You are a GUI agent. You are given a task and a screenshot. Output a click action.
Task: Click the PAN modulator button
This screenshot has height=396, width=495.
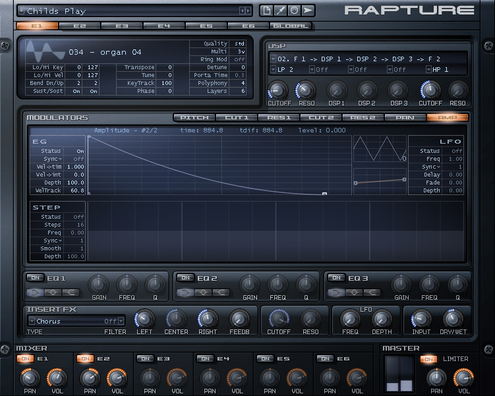405,117
